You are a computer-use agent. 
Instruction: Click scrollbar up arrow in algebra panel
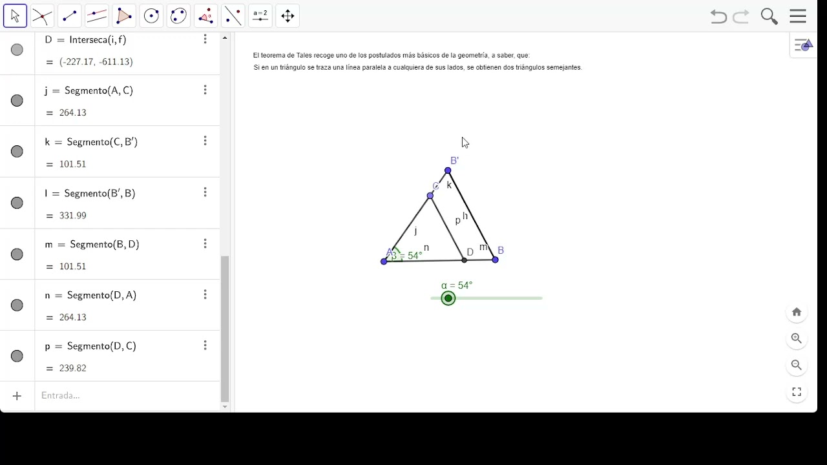point(225,38)
